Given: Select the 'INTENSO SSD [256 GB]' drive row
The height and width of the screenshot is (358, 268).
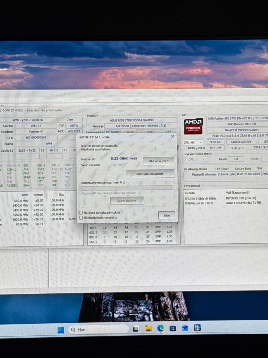Looking at the screenshot, I should (241, 198).
